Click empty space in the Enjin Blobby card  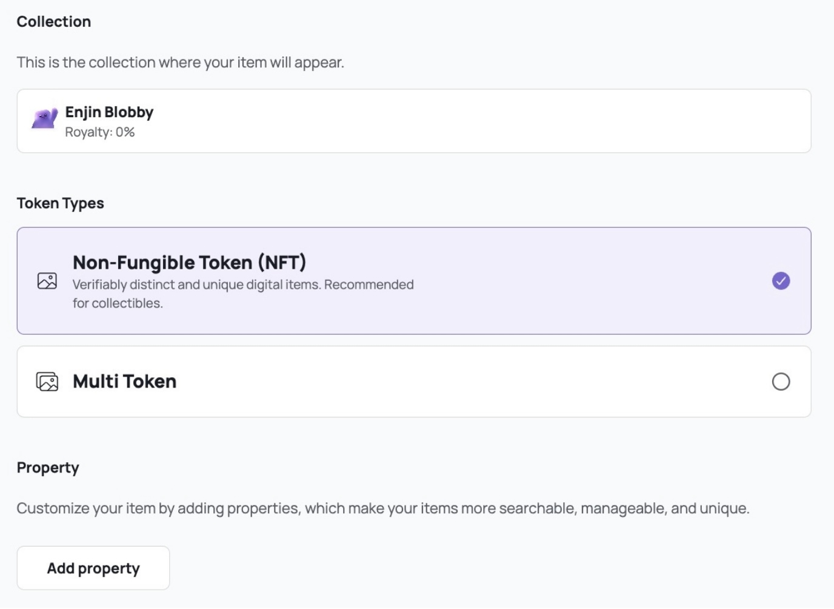485,121
